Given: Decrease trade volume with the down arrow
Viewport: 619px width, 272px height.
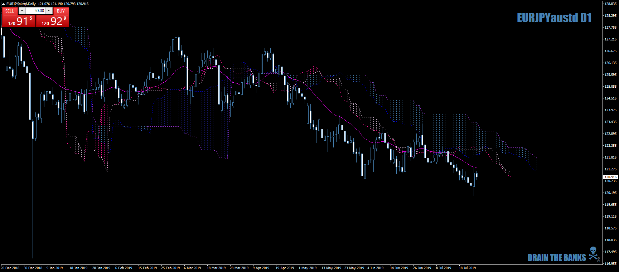Looking at the screenshot, I should (x=22, y=11).
